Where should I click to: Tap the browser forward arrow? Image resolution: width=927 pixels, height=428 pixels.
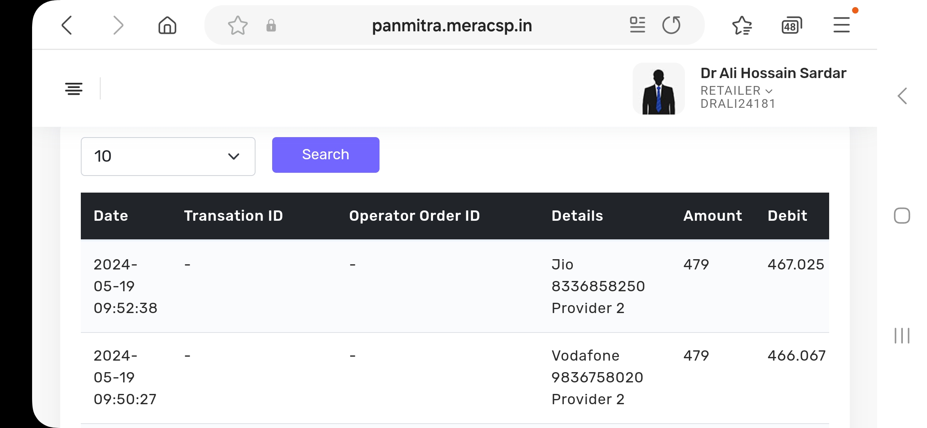tap(118, 26)
